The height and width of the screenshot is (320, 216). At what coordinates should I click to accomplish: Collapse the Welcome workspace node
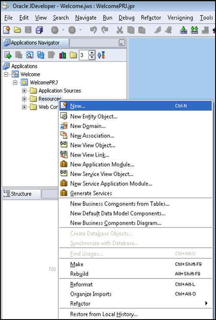(6, 74)
